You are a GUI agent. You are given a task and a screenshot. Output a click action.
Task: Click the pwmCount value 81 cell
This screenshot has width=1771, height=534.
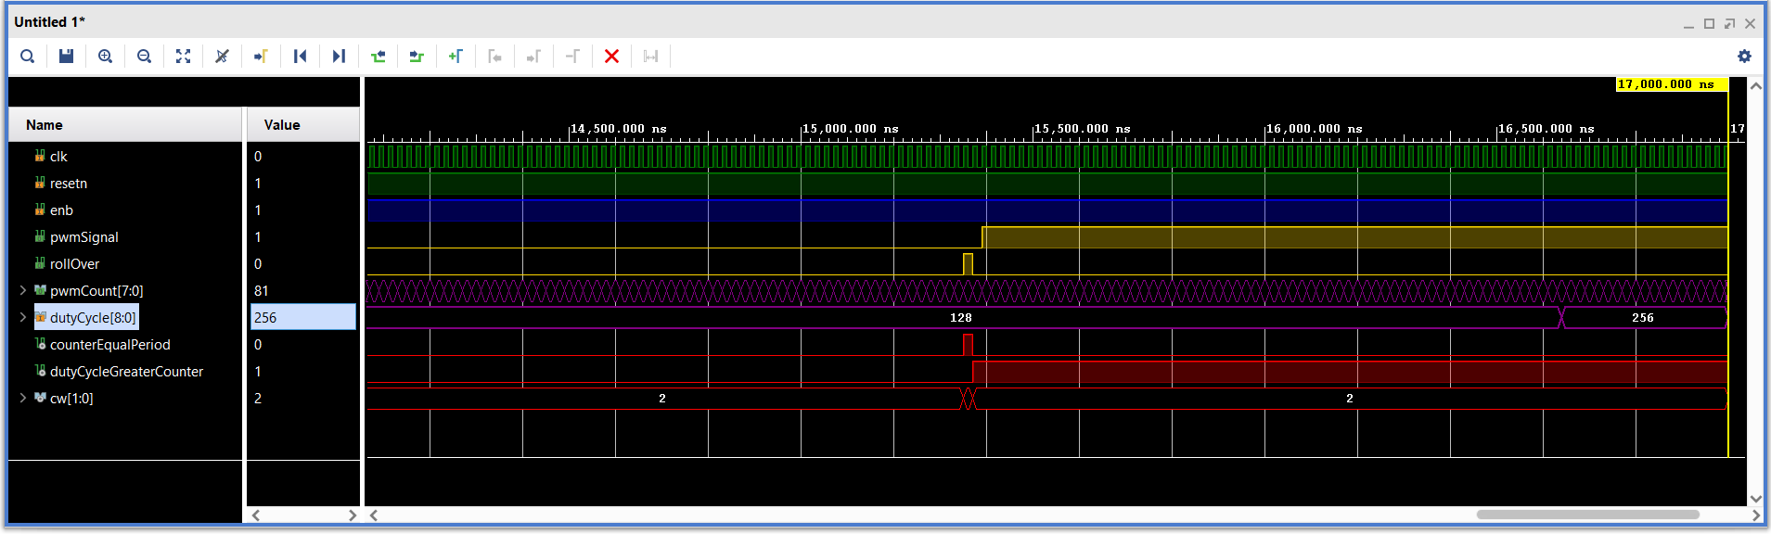tap(303, 291)
